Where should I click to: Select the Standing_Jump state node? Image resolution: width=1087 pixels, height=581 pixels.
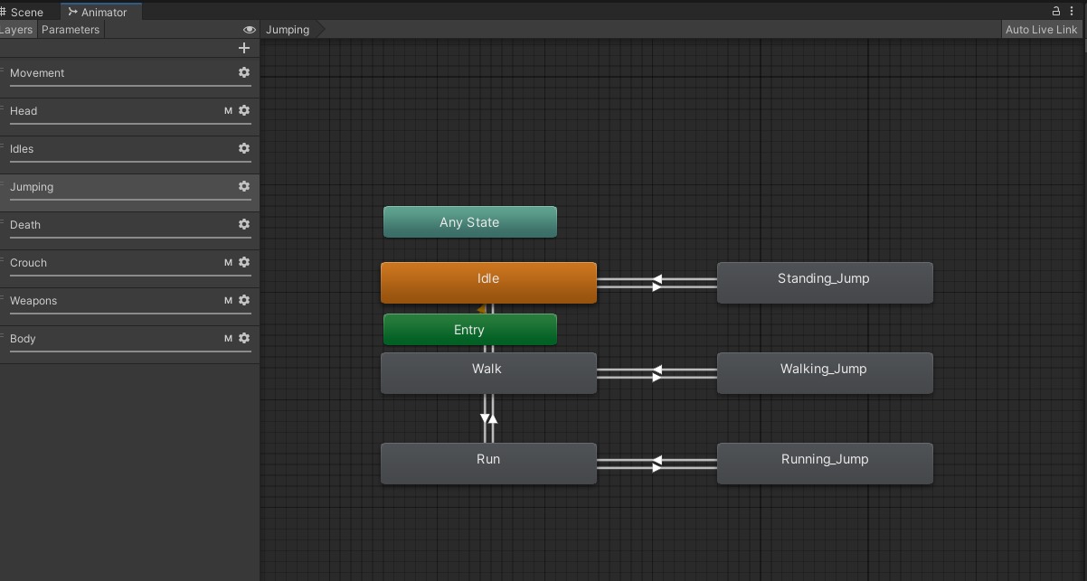tap(825, 283)
